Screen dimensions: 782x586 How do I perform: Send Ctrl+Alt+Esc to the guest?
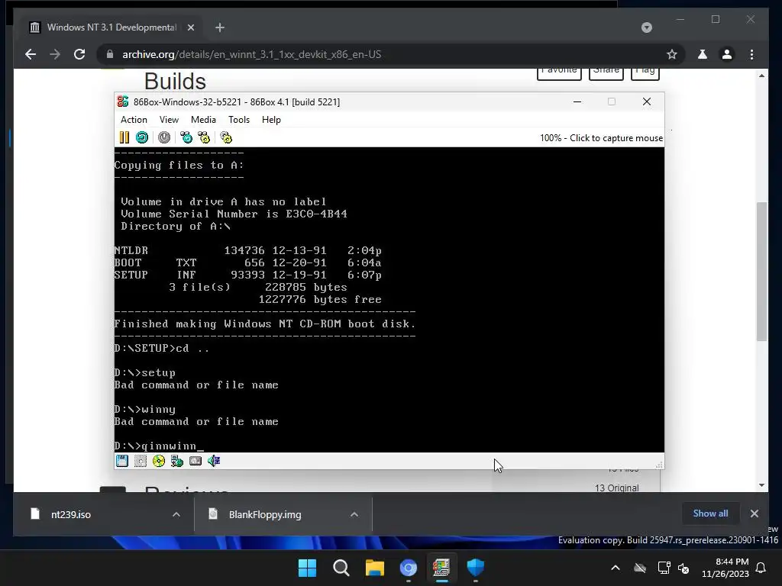pos(204,137)
